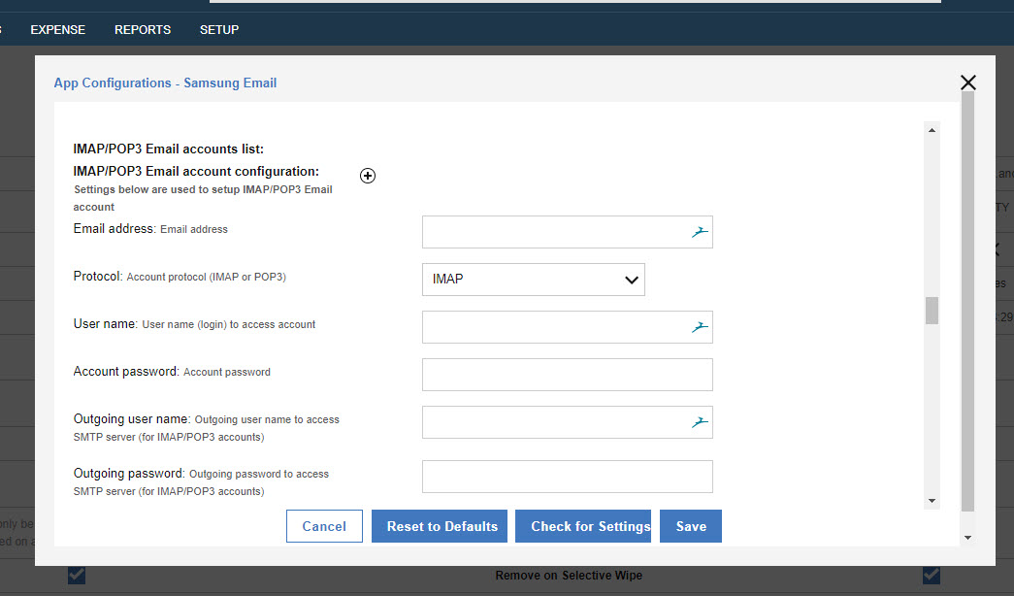Image resolution: width=1014 pixels, height=596 pixels.
Task: Uncheck the checkbox right of Remove on Selective Wipe
Action: coord(932,575)
